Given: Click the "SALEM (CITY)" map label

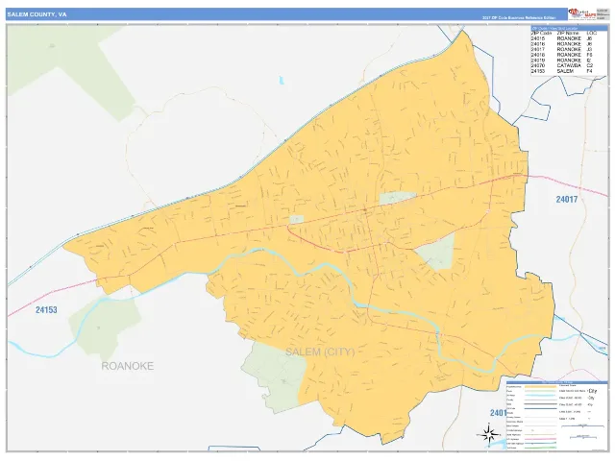Looking at the screenshot, I should point(320,352).
